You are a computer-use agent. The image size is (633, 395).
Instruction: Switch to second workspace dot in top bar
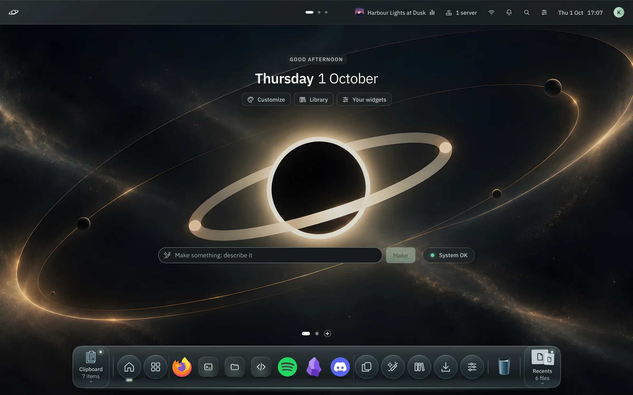[x=319, y=12]
